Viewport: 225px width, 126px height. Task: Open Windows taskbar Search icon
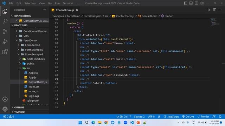click(x=87, y=122)
